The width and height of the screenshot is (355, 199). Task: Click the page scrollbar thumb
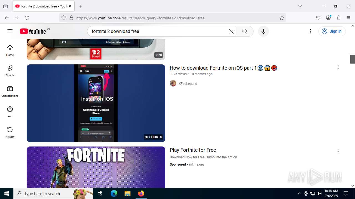[x=353, y=59]
